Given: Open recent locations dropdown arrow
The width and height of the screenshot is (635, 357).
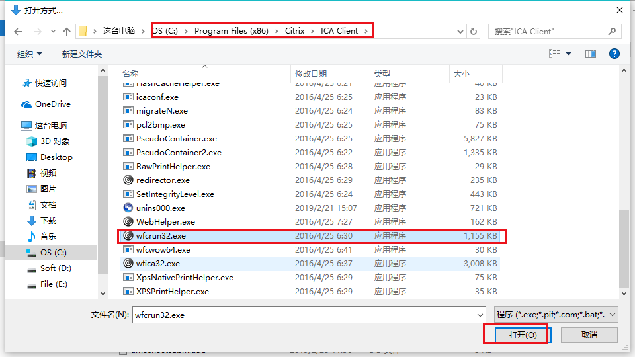Looking at the screenshot, I should [53, 32].
